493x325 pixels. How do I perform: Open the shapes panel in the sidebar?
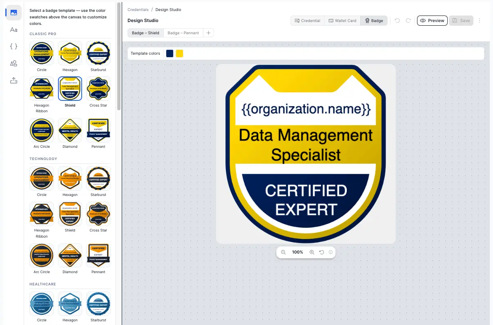(x=13, y=63)
